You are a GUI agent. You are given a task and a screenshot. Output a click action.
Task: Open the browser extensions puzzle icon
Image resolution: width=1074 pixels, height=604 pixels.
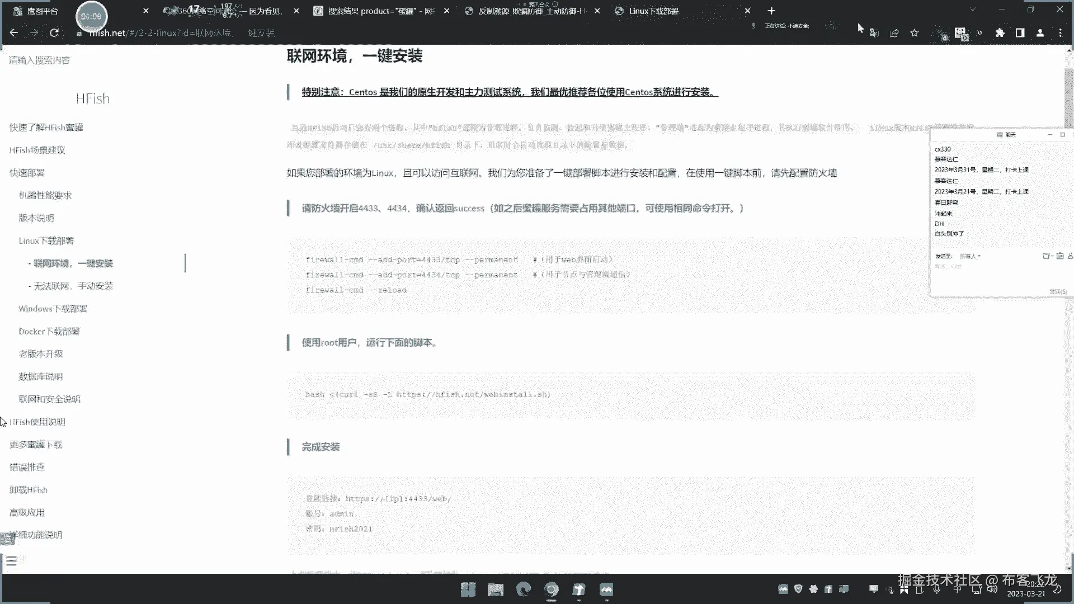click(1000, 33)
